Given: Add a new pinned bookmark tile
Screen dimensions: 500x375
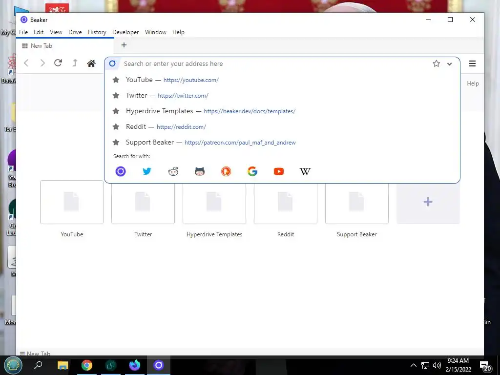Looking at the screenshot, I should point(428,202).
